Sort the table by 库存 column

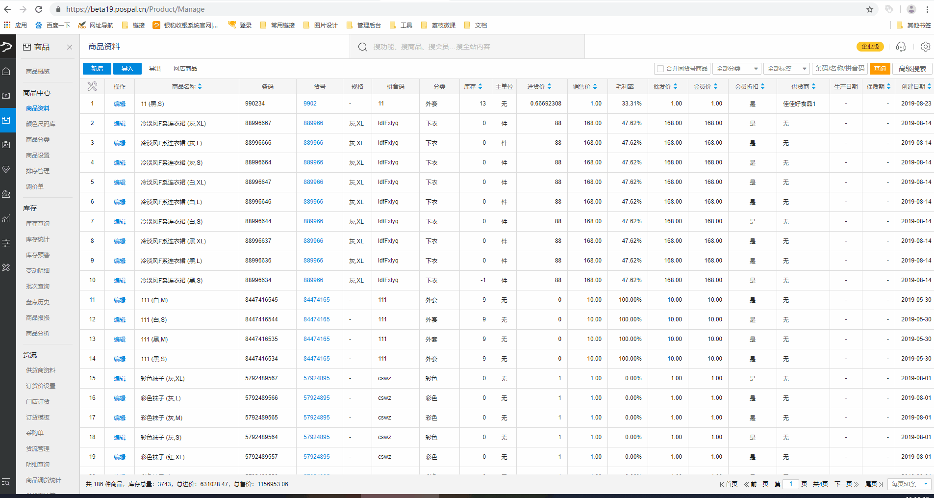[473, 87]
